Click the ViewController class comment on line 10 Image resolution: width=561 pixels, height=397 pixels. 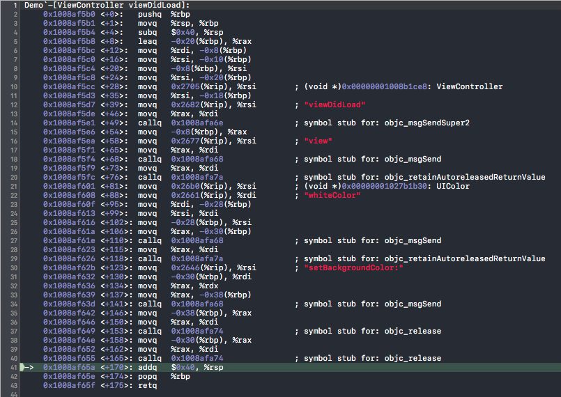click(404, 87)
